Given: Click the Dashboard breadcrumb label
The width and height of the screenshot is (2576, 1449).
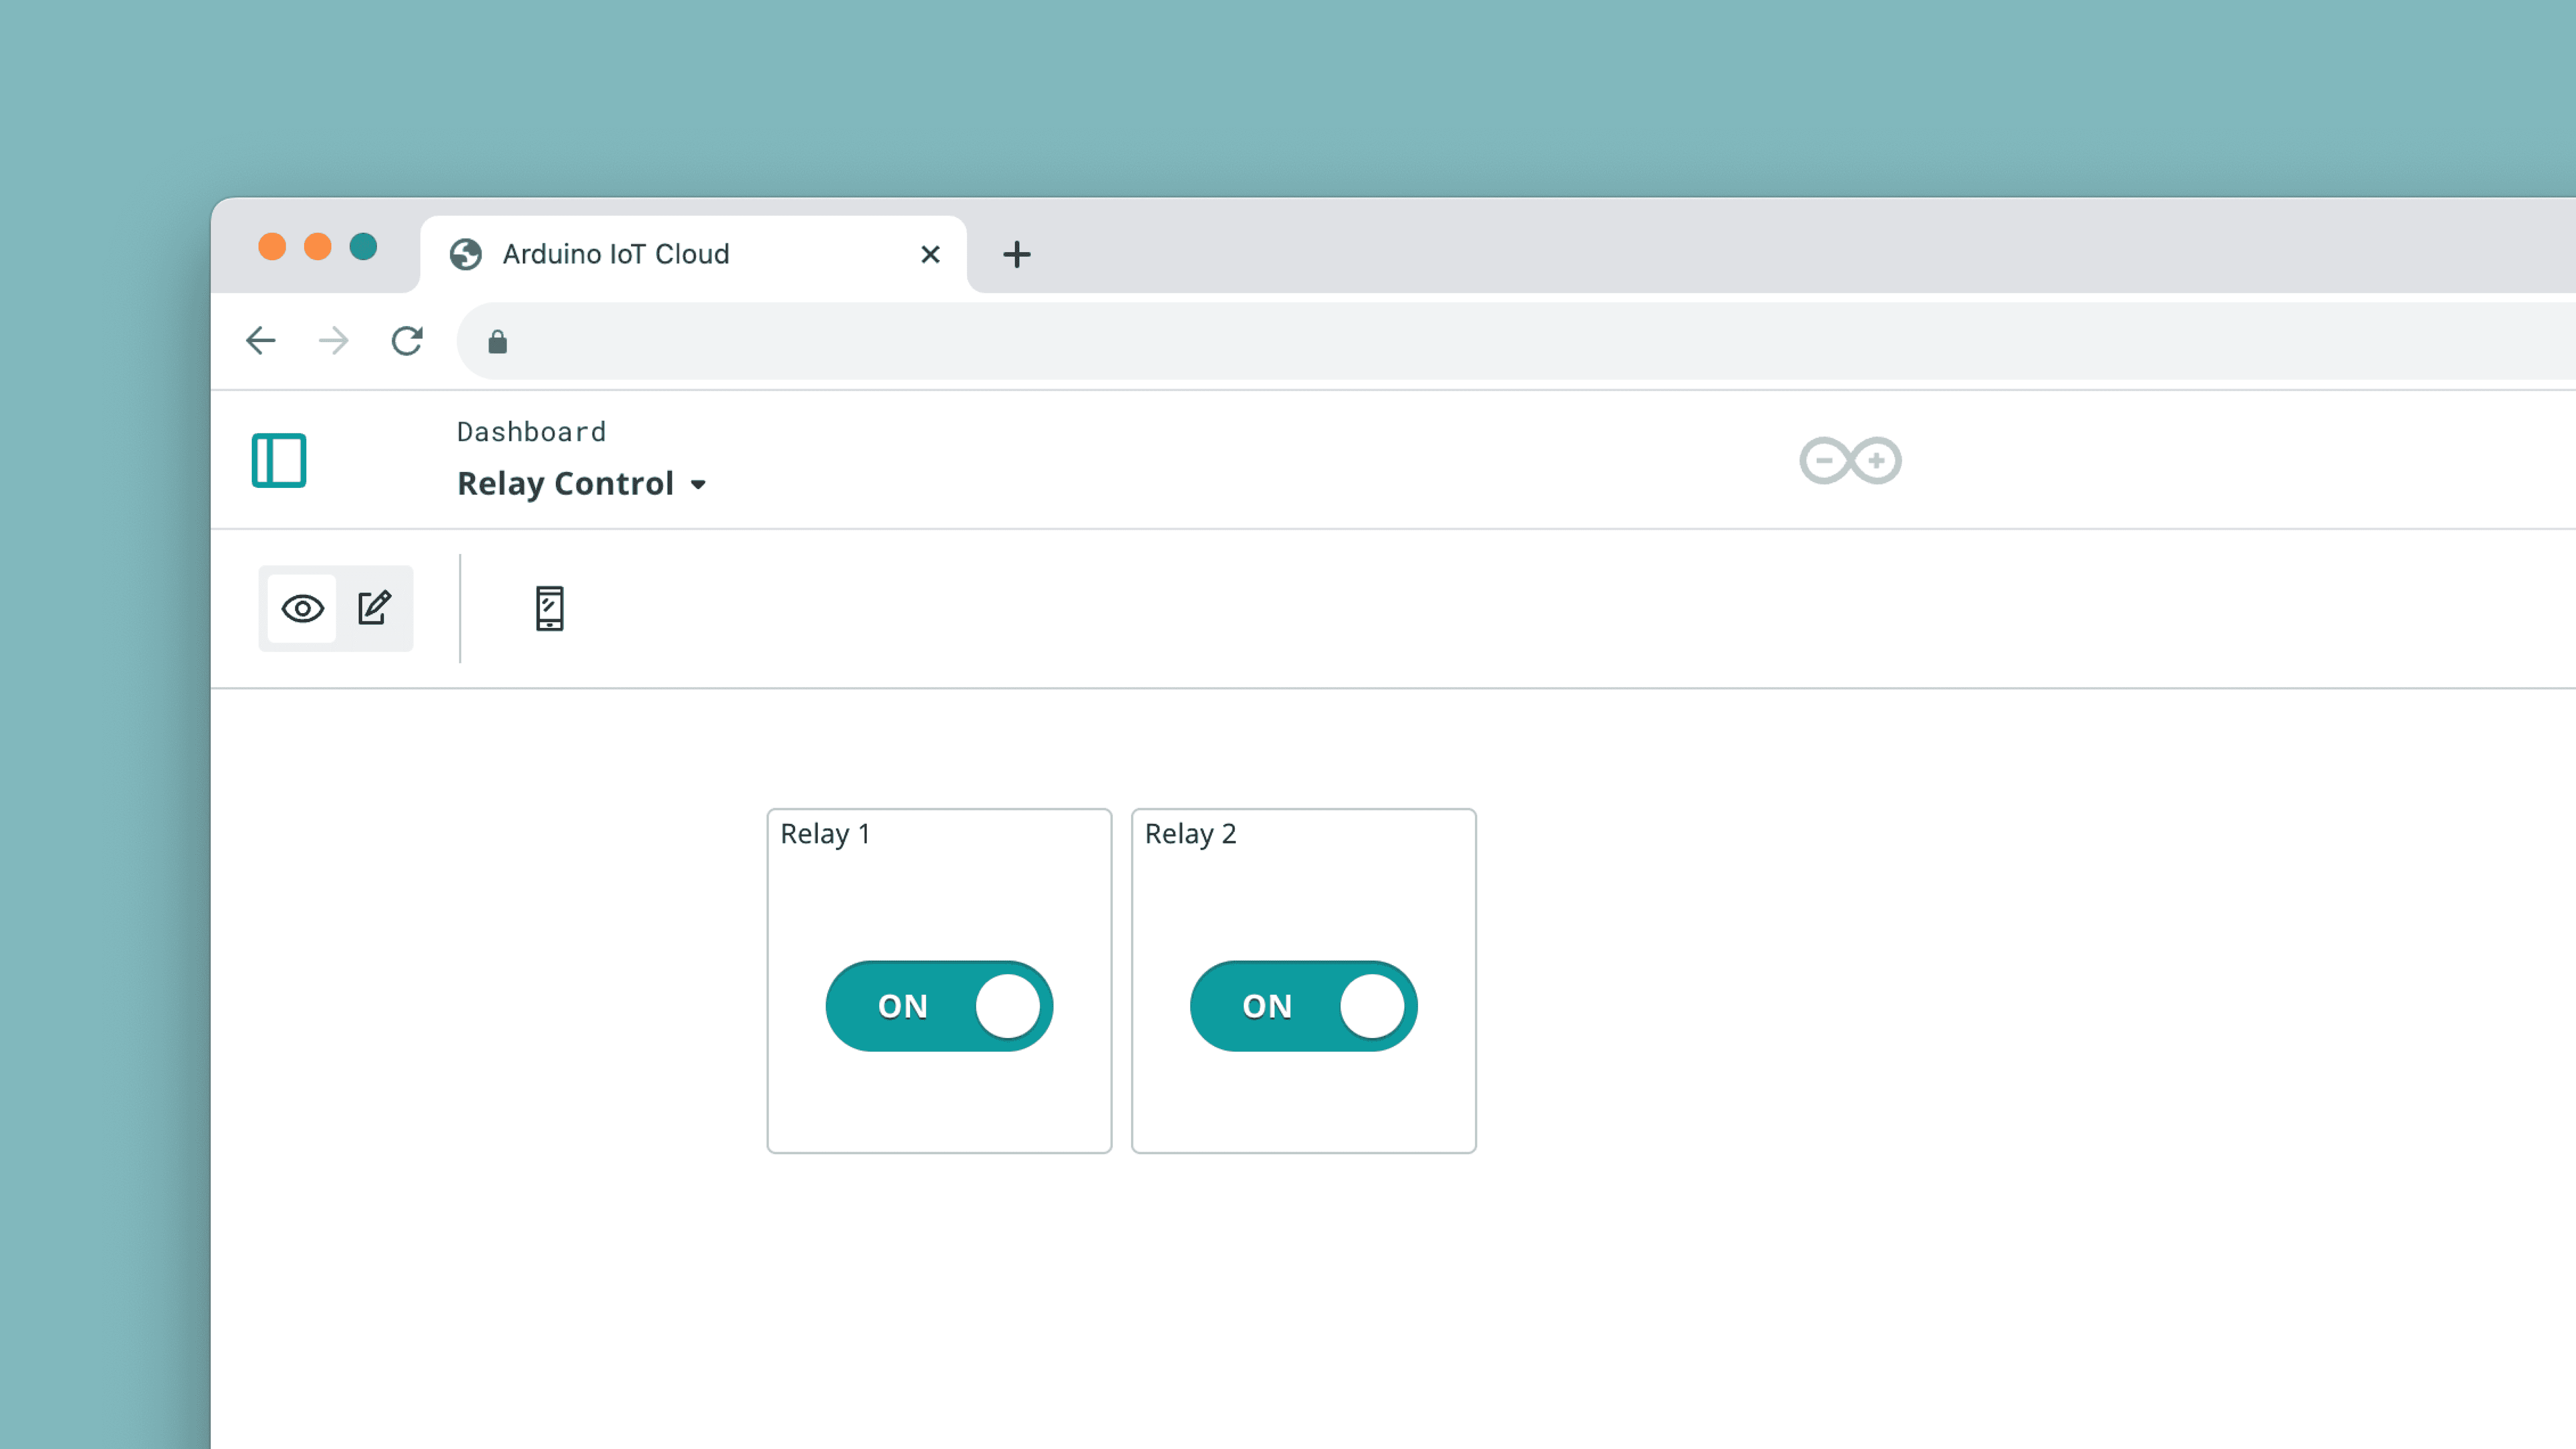Looking at the screenshot, I should (531, 432).
